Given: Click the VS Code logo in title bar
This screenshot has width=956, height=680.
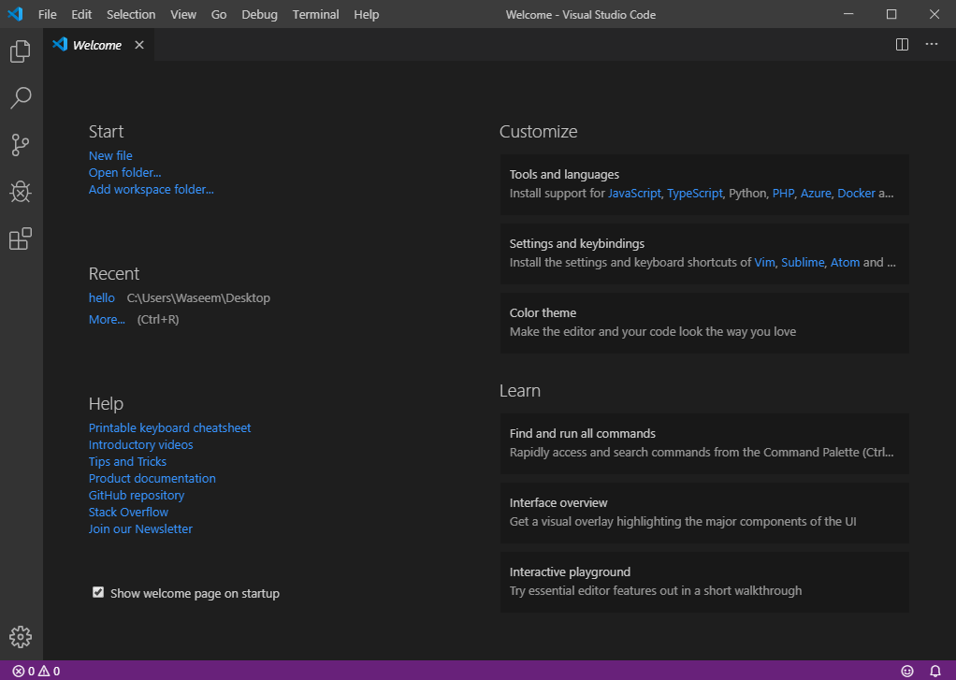Looking at the screenshot, I should (x=15, y=14).
